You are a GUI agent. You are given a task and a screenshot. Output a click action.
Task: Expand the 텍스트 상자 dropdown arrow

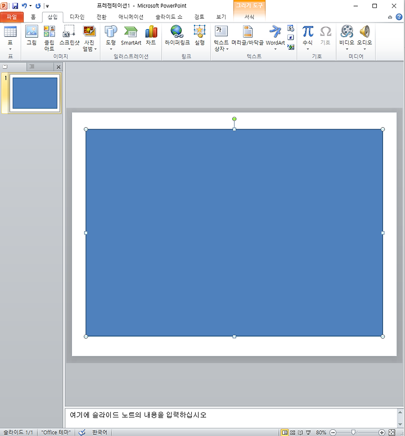227,49
